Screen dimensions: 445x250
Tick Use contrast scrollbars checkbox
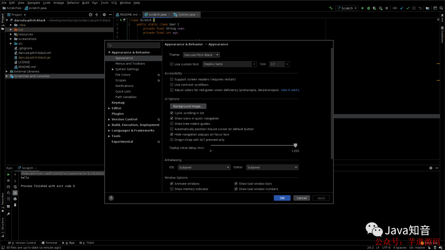point(171,84)
